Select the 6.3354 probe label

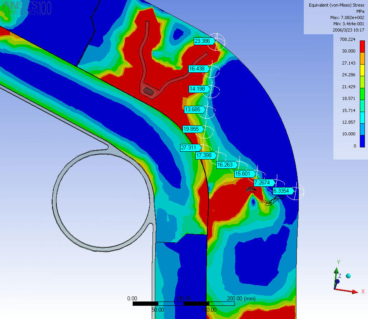coord(281,191)
